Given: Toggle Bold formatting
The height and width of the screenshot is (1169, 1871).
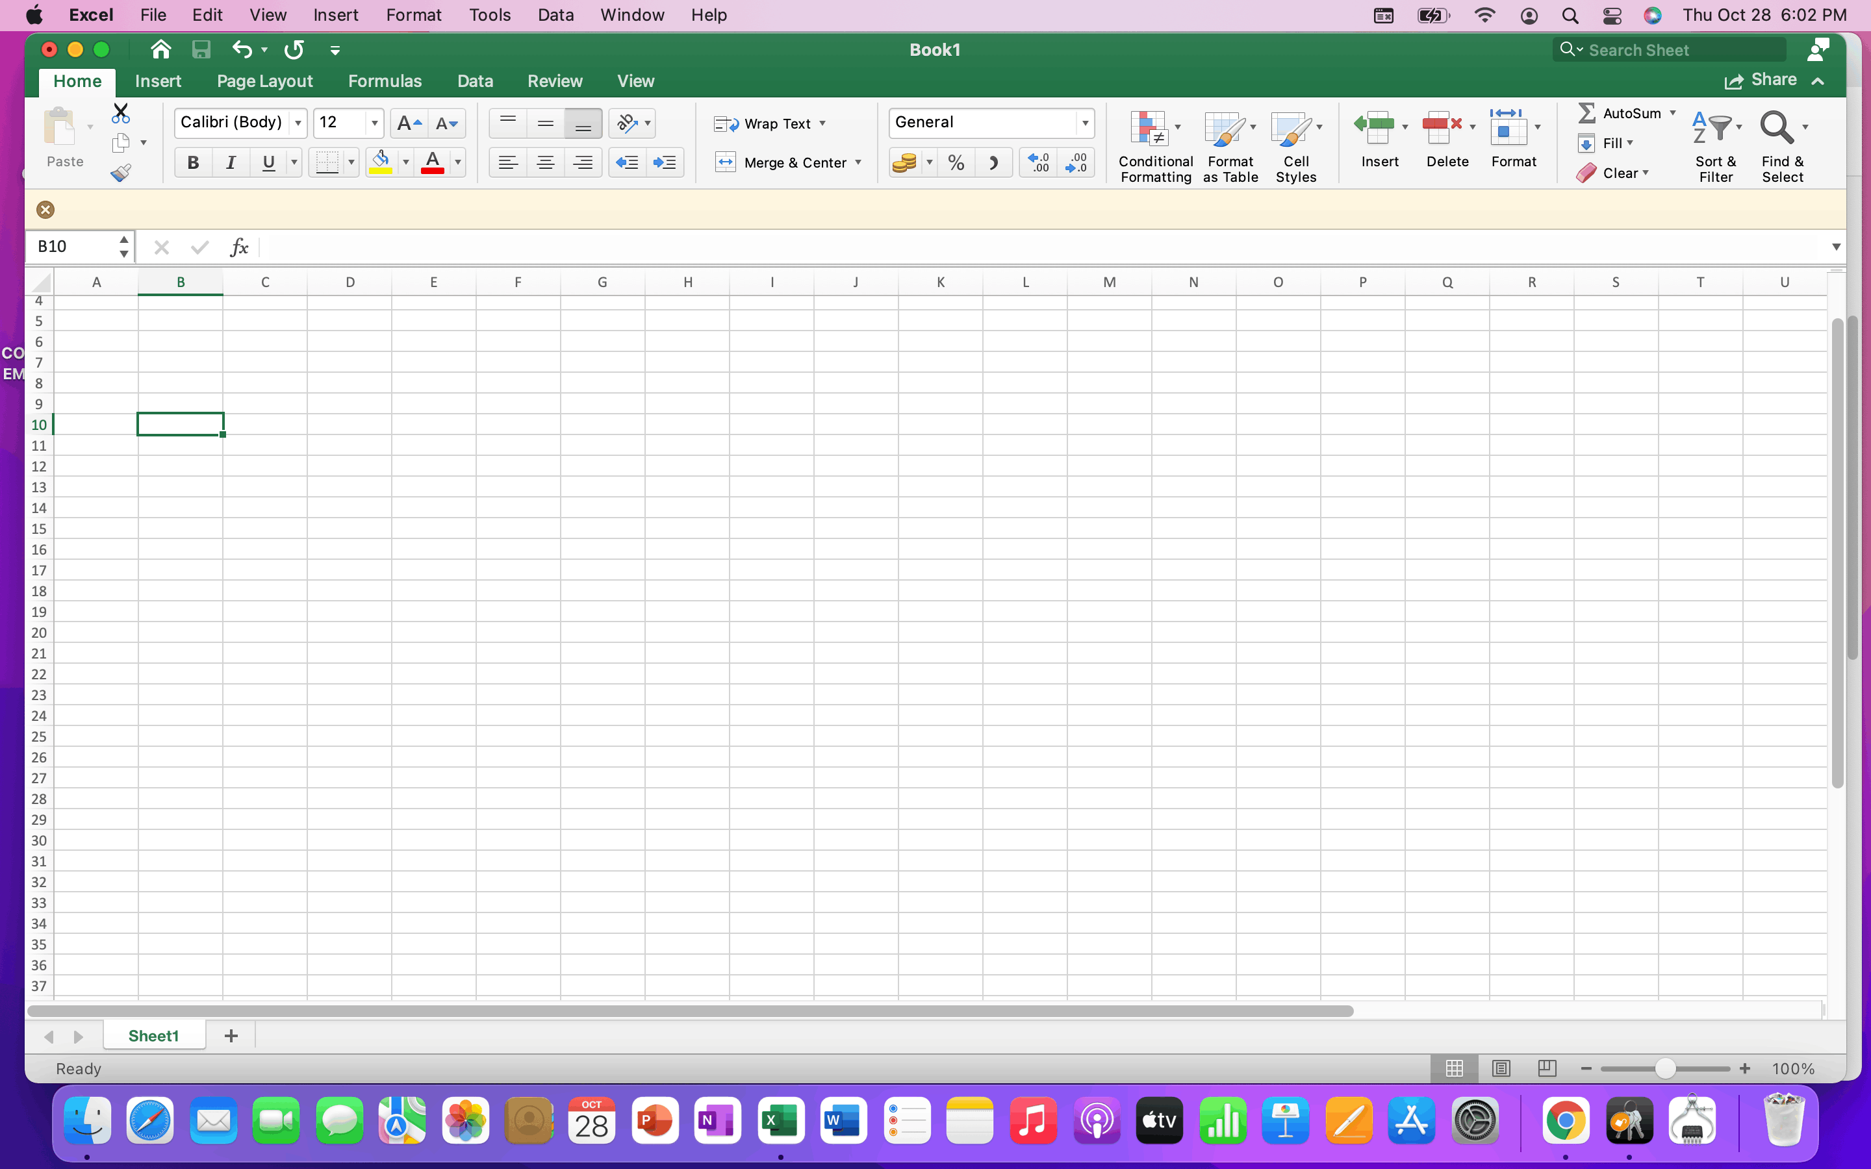Looking at the screenshot, I should point(194,162).
